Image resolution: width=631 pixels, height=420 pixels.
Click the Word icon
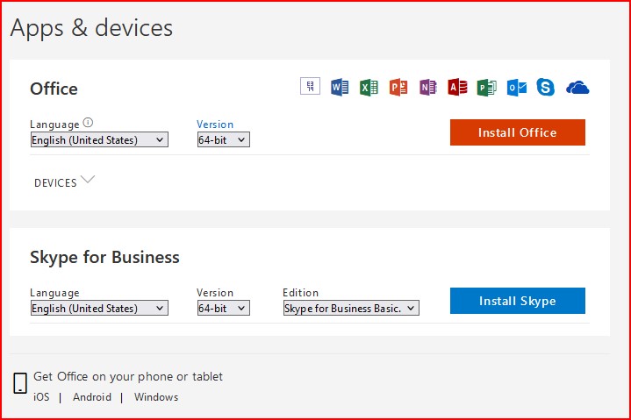pos(340,87)
